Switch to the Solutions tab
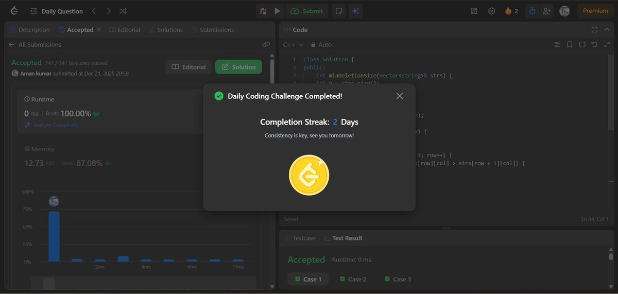Image resolution: width=618 pixels, height=294 pixels. (166, 30)
